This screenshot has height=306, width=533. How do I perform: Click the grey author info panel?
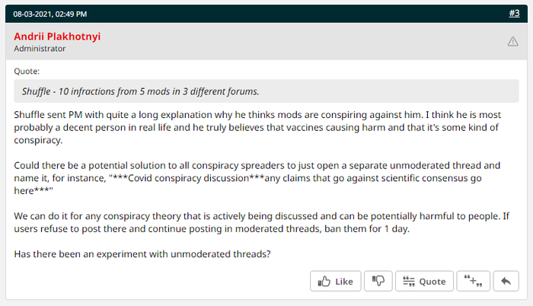click(x=266, y=41)
